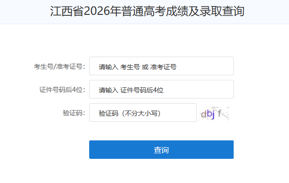The width and height of the screenshot is (289, 183).
Task: Click placeholder text 请输入 考生号 或 准考证号
Action: tap(137, 67)
